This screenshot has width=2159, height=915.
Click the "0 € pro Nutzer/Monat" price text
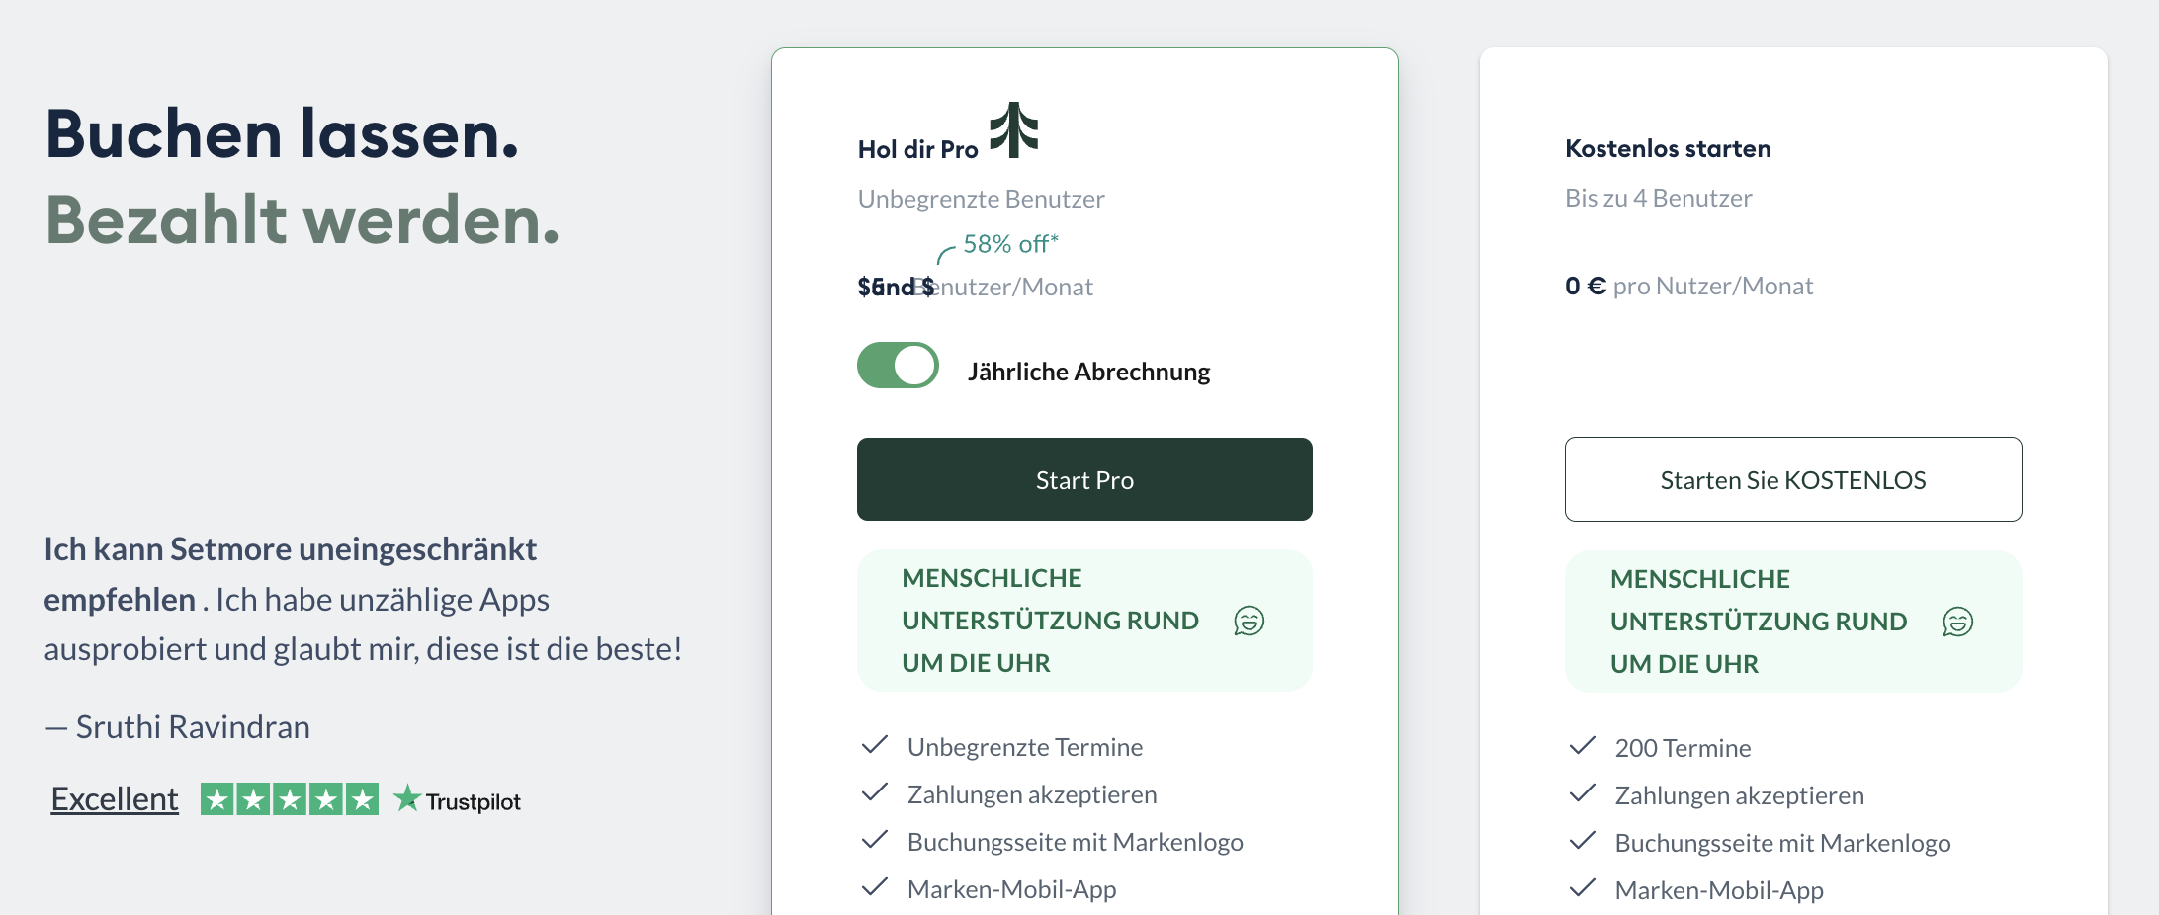click(x=1688, y=286)
